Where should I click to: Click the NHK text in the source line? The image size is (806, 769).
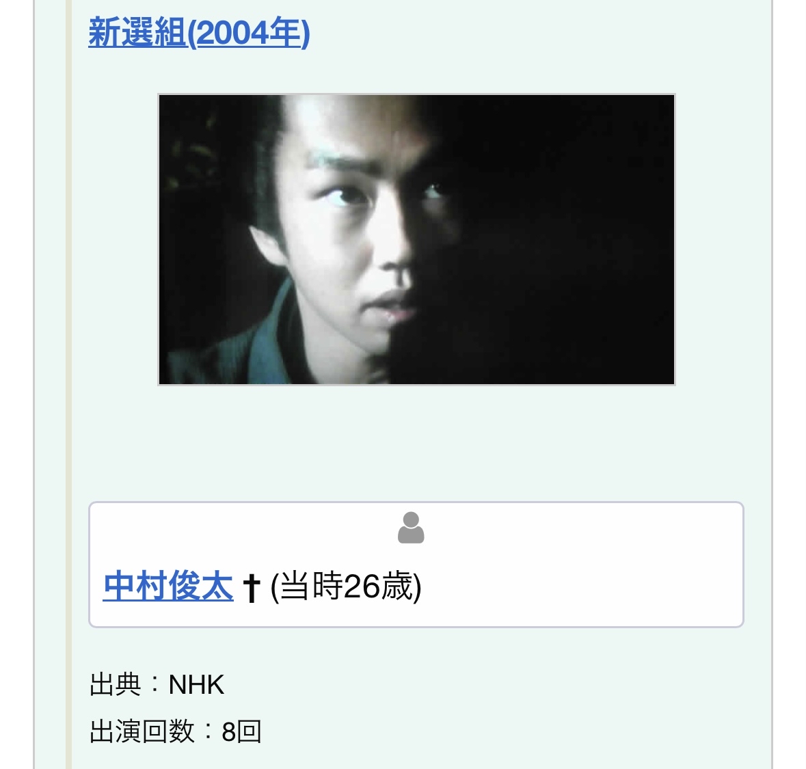[x=196, y=685]
